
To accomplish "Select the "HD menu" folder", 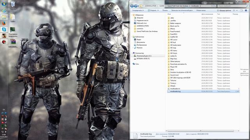I will pyautogui.click(x=173, y=51).
